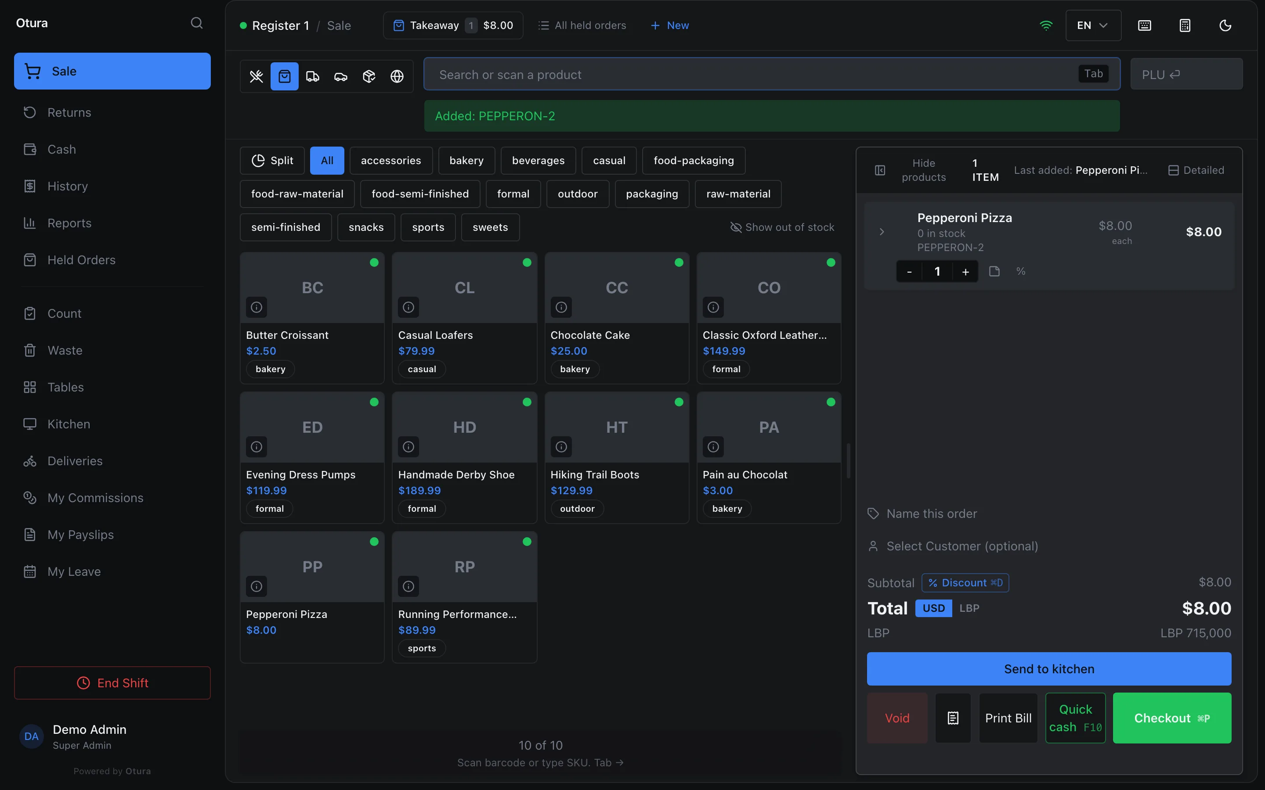
Task: Open the EN language dropdown
Action: (x=1093, y=25)
